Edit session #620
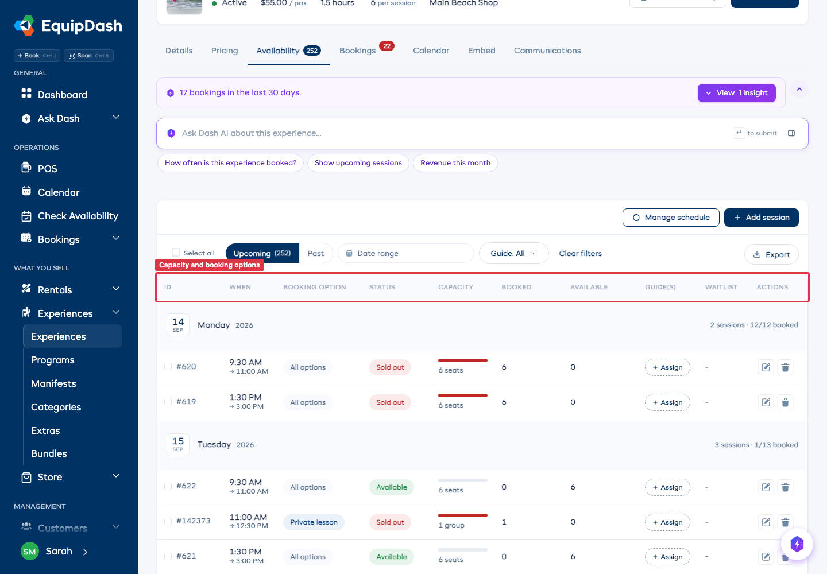Viewport: 827px width, 574px height. click(x=766, y=367)
